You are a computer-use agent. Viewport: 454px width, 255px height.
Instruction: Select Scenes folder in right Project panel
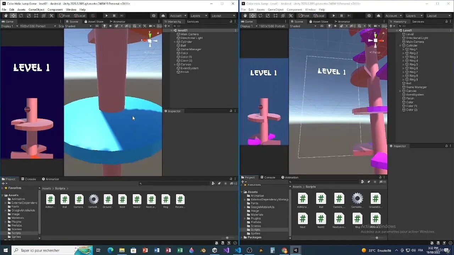256,226
